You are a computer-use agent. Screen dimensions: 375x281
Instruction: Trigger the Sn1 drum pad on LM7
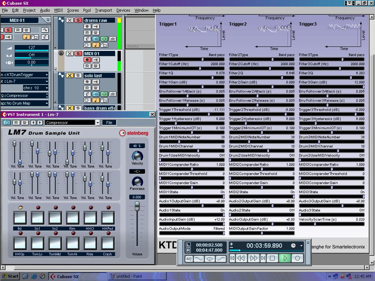coord(38,218)
